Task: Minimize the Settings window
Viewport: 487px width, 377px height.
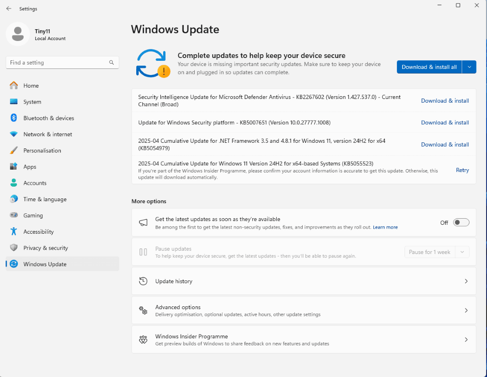Action: pyautogui.click(x=439, y=5)
